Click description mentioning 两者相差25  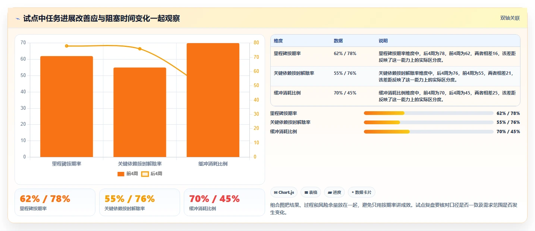point(447,96)
